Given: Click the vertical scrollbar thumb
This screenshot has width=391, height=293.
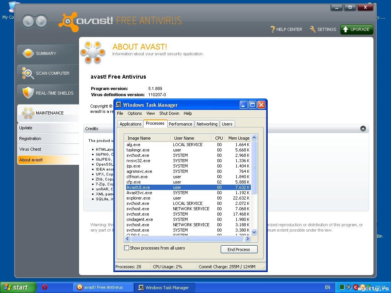Looking at the screenshot, I should (x=254, y=167).
